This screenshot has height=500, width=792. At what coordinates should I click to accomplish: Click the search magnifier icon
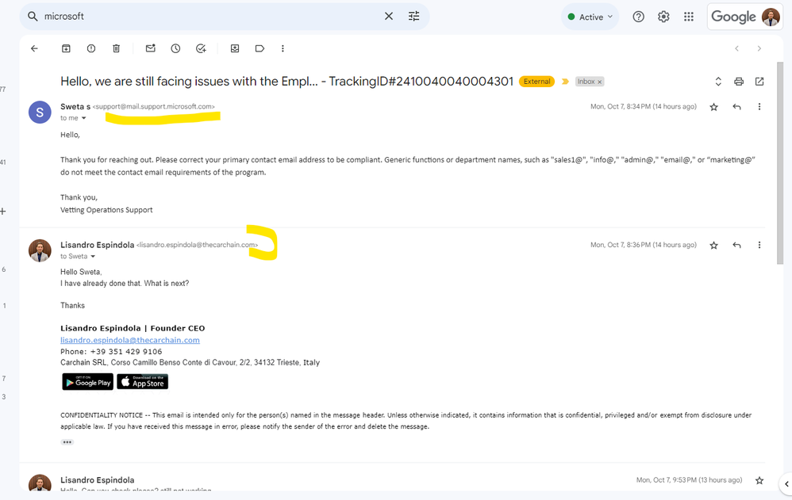click(x=33, y=16)
